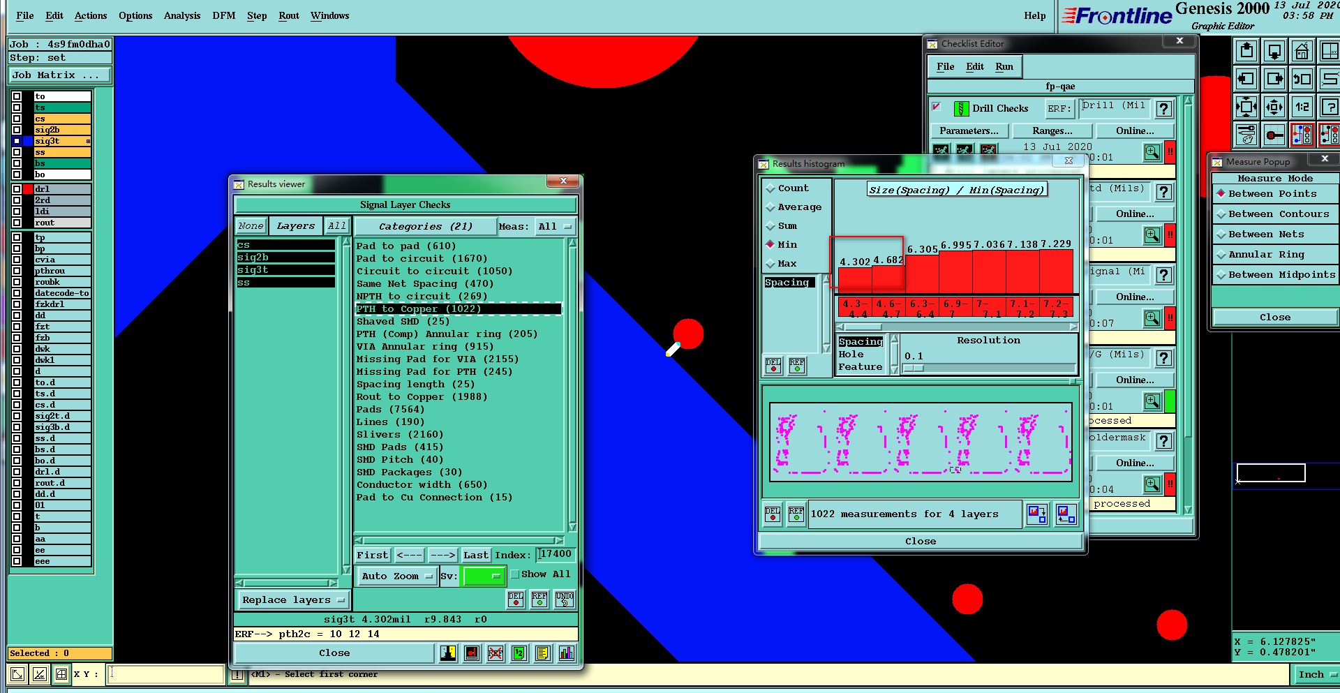The image size is (1340, 693).
Task: Toggle the Show All checkbox
Action: pos(515,574)
